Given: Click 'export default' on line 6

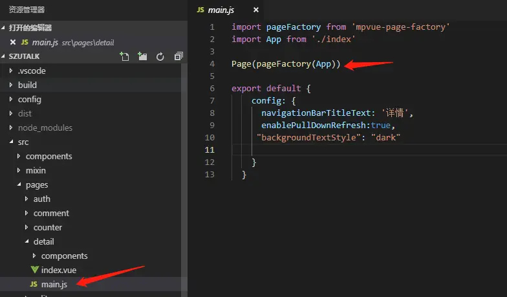Looking at the screenshot, I should 266,88.
